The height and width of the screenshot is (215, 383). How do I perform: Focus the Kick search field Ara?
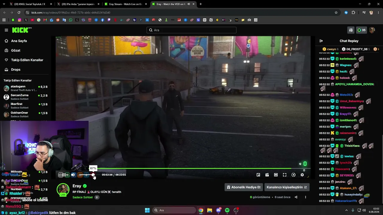point(191,30)
